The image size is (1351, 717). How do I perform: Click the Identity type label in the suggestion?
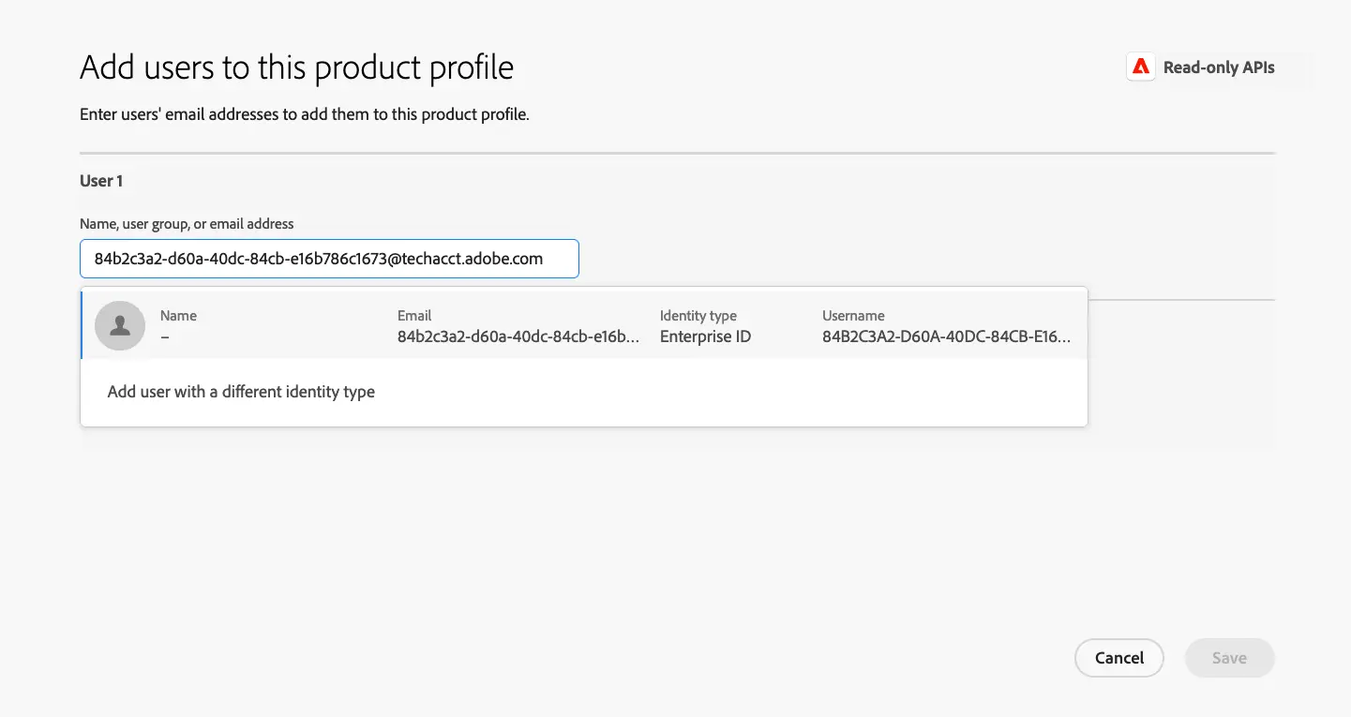698,316
